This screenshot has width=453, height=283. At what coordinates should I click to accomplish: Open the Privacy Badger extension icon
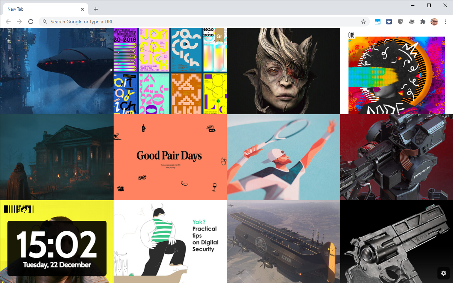click(412, 22)
